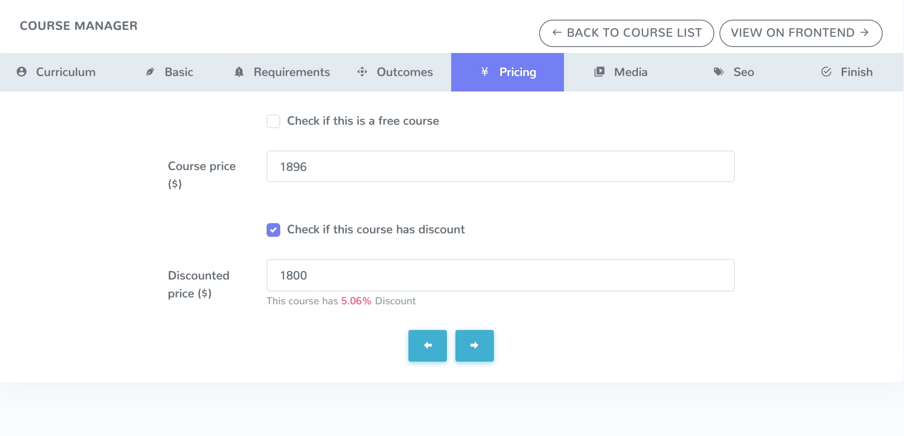This screenshot has width=904, height=436.
Task: Click the Media library icon
Action: 599,72
